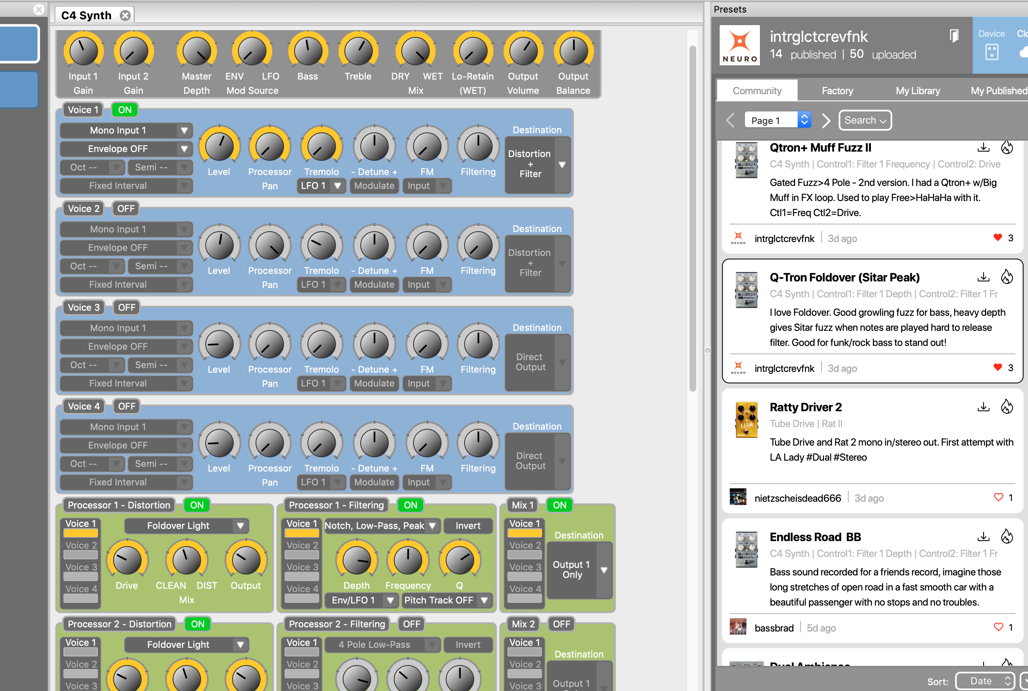Open the Search button in Presets
This screenshot has height=691, width=1028.
[865, 120]
